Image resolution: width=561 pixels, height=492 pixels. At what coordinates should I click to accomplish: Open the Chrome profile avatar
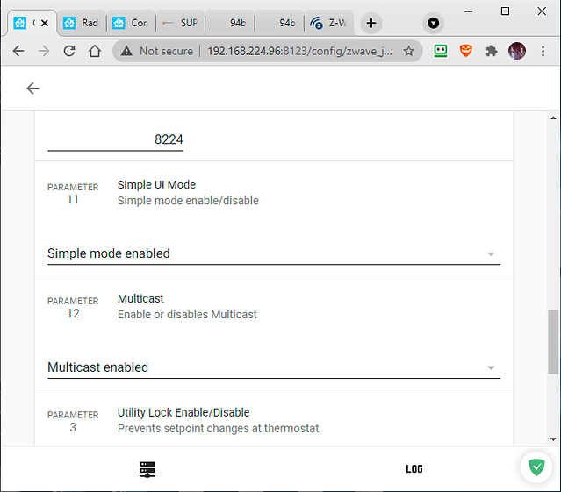[x=517, y=51]
